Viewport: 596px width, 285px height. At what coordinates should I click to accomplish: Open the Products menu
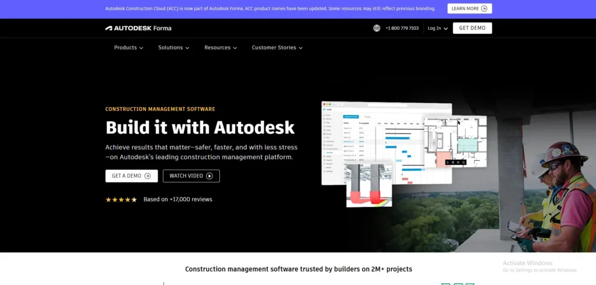[129, 48]
